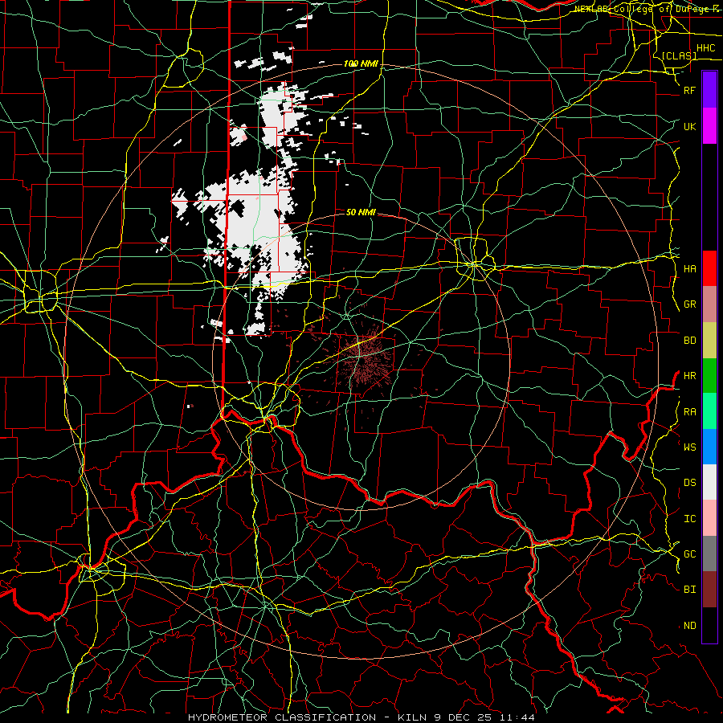723x723 pixels.
Task: Select the red HA legend swatch
Action: (709, 268)
